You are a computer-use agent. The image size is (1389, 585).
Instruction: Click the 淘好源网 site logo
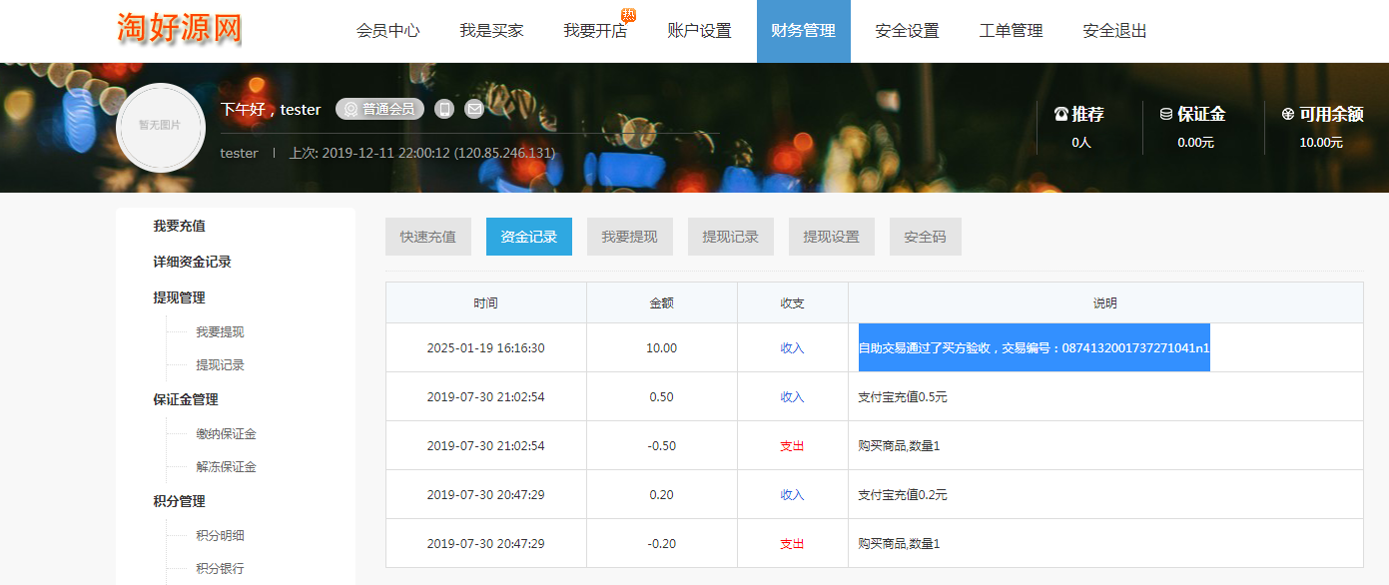180,28
